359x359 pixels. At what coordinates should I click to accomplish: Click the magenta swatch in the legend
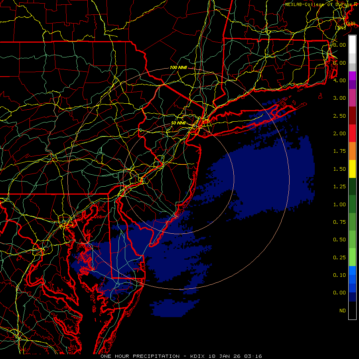[x=352, y=76]
